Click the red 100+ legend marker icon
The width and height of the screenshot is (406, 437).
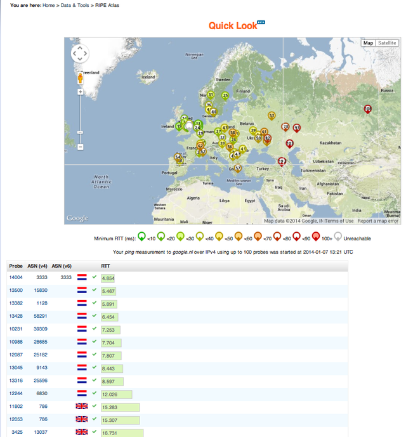316,237
